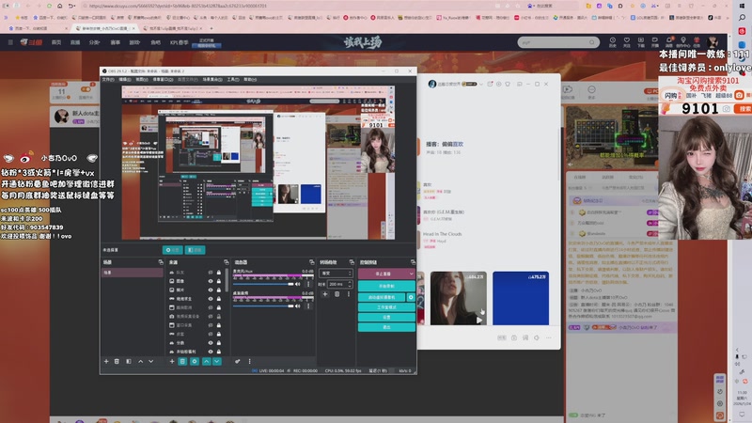Toggle lock on first source row
The height and width of the screenshot is (423, 752).
219,272
